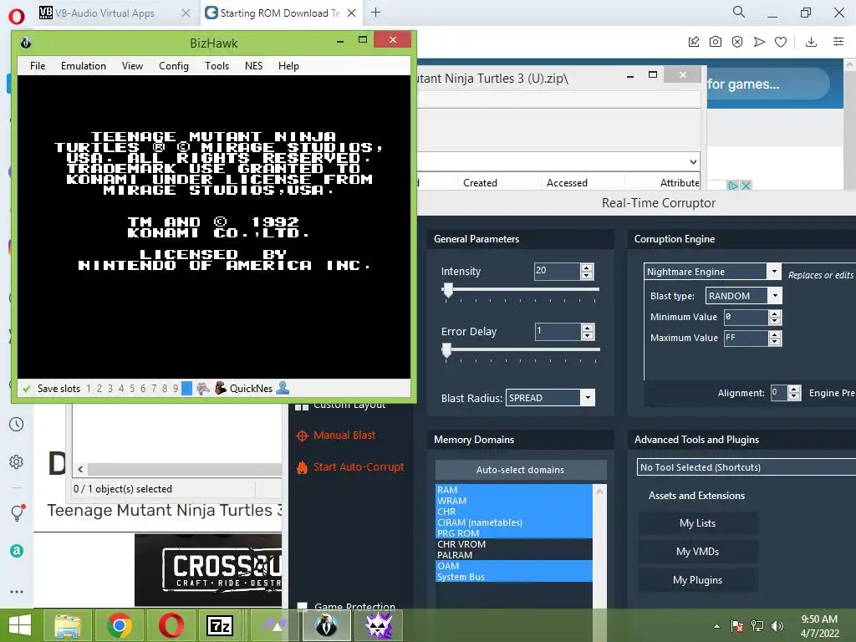Open the BizHawk Tools menu
Image resolution: width=856 pixels, height=642 pixels.
tap(217, 65)
